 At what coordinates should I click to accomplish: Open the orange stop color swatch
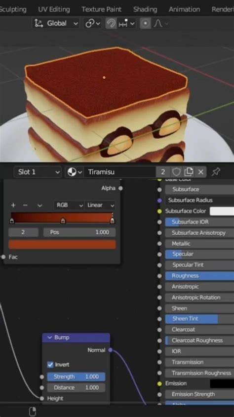(62, 245)
